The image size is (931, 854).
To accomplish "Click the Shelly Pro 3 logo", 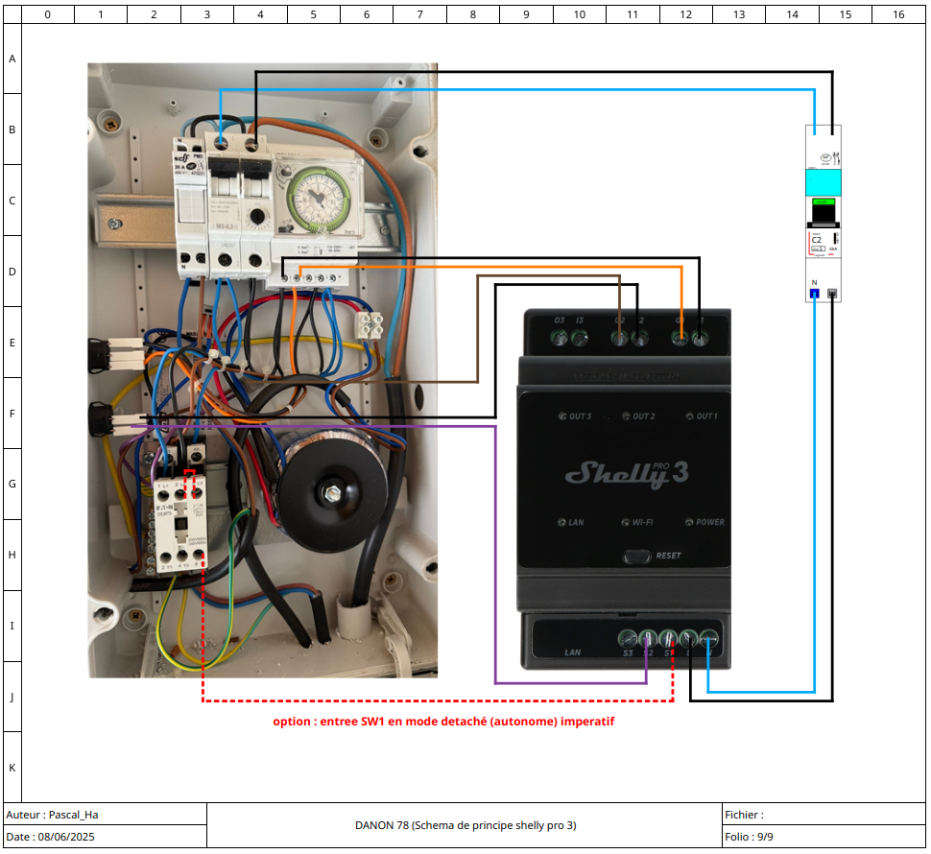I will [x=627, y=474].
